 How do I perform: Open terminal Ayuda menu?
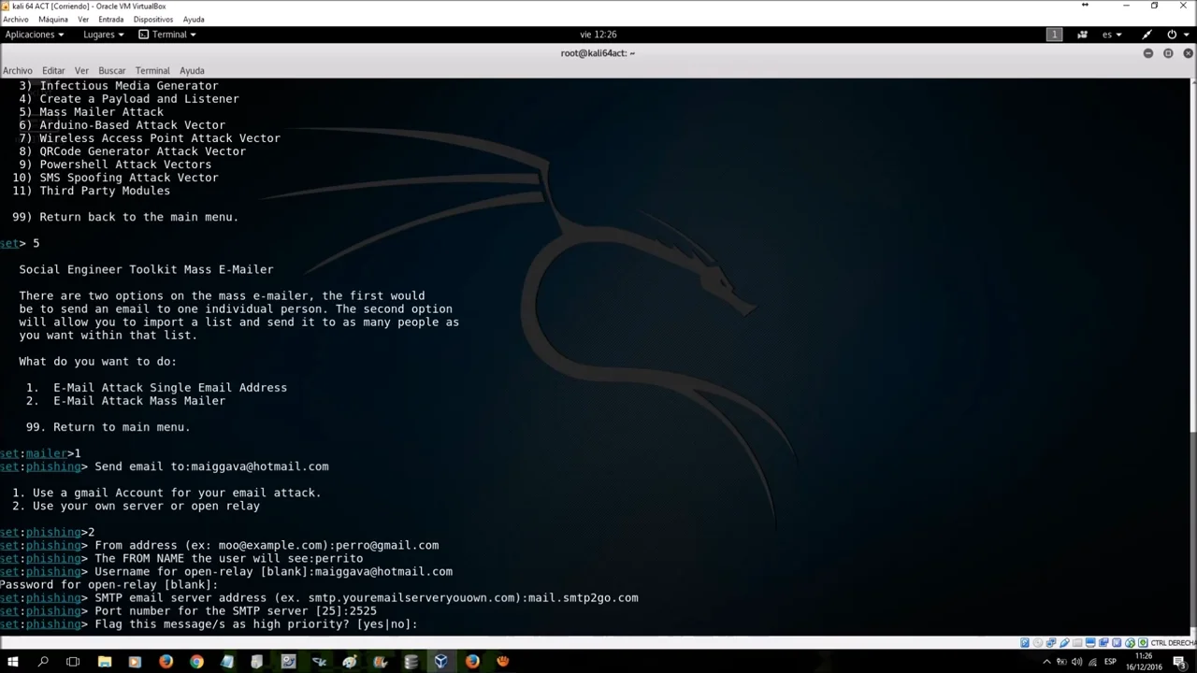tap(192, 70)
